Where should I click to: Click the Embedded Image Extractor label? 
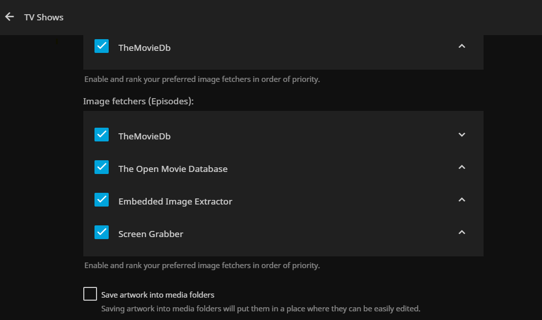[175, 201]
